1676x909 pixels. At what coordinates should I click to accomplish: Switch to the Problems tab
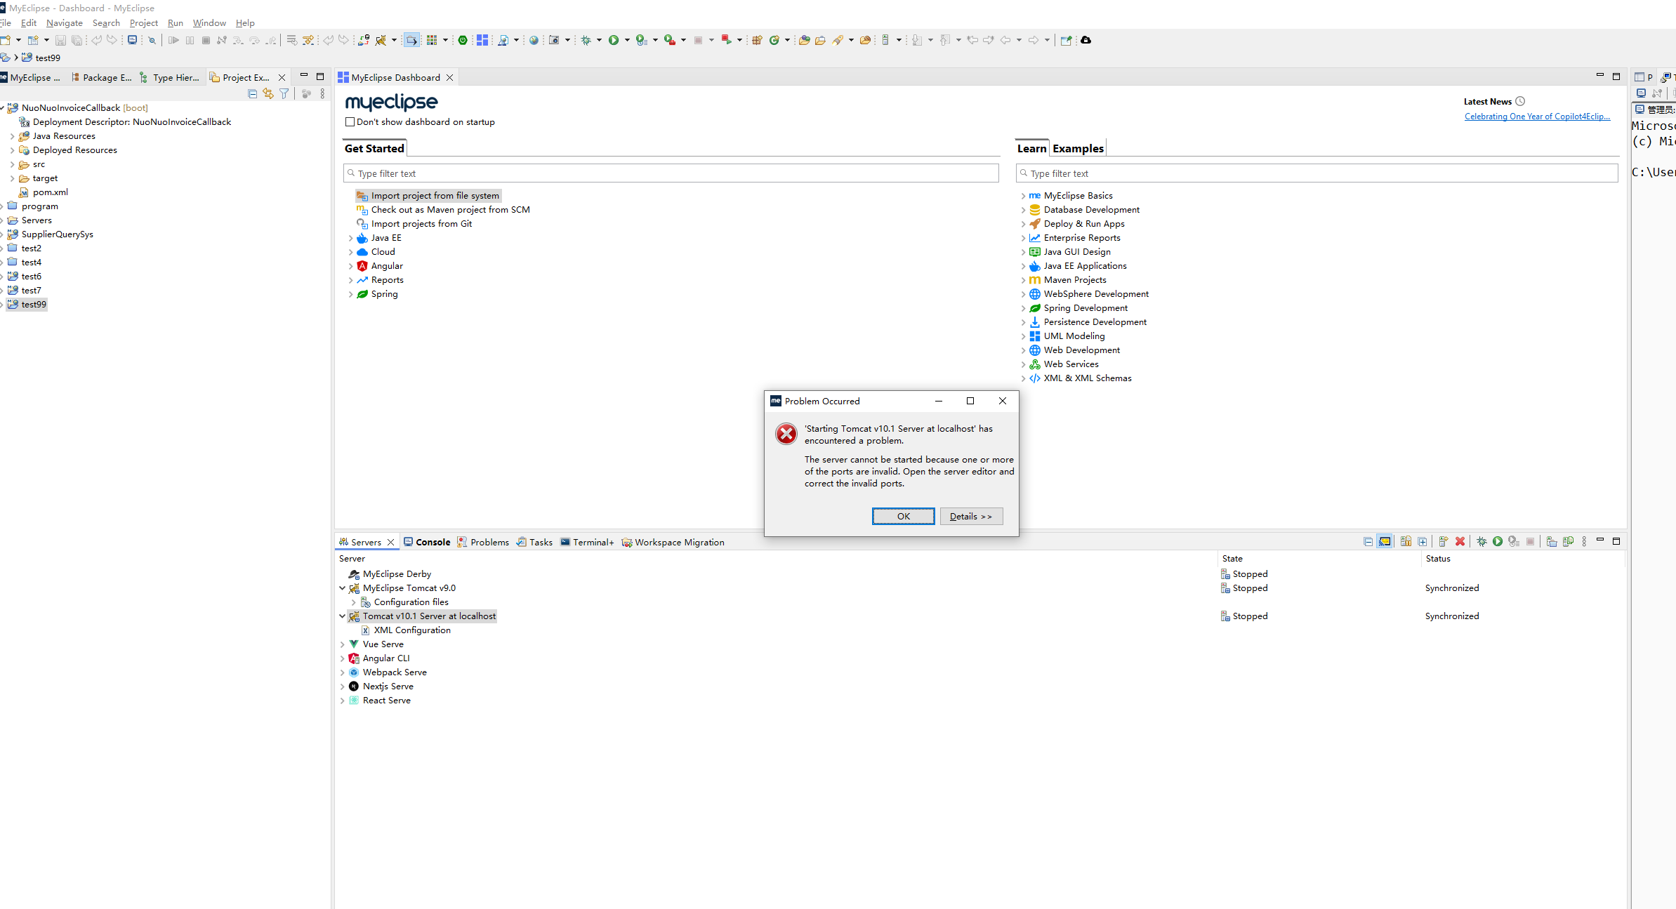483,542
